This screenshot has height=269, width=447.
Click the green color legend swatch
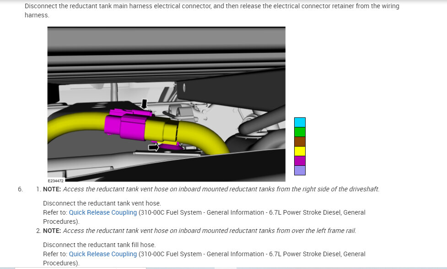click(300, 132)
